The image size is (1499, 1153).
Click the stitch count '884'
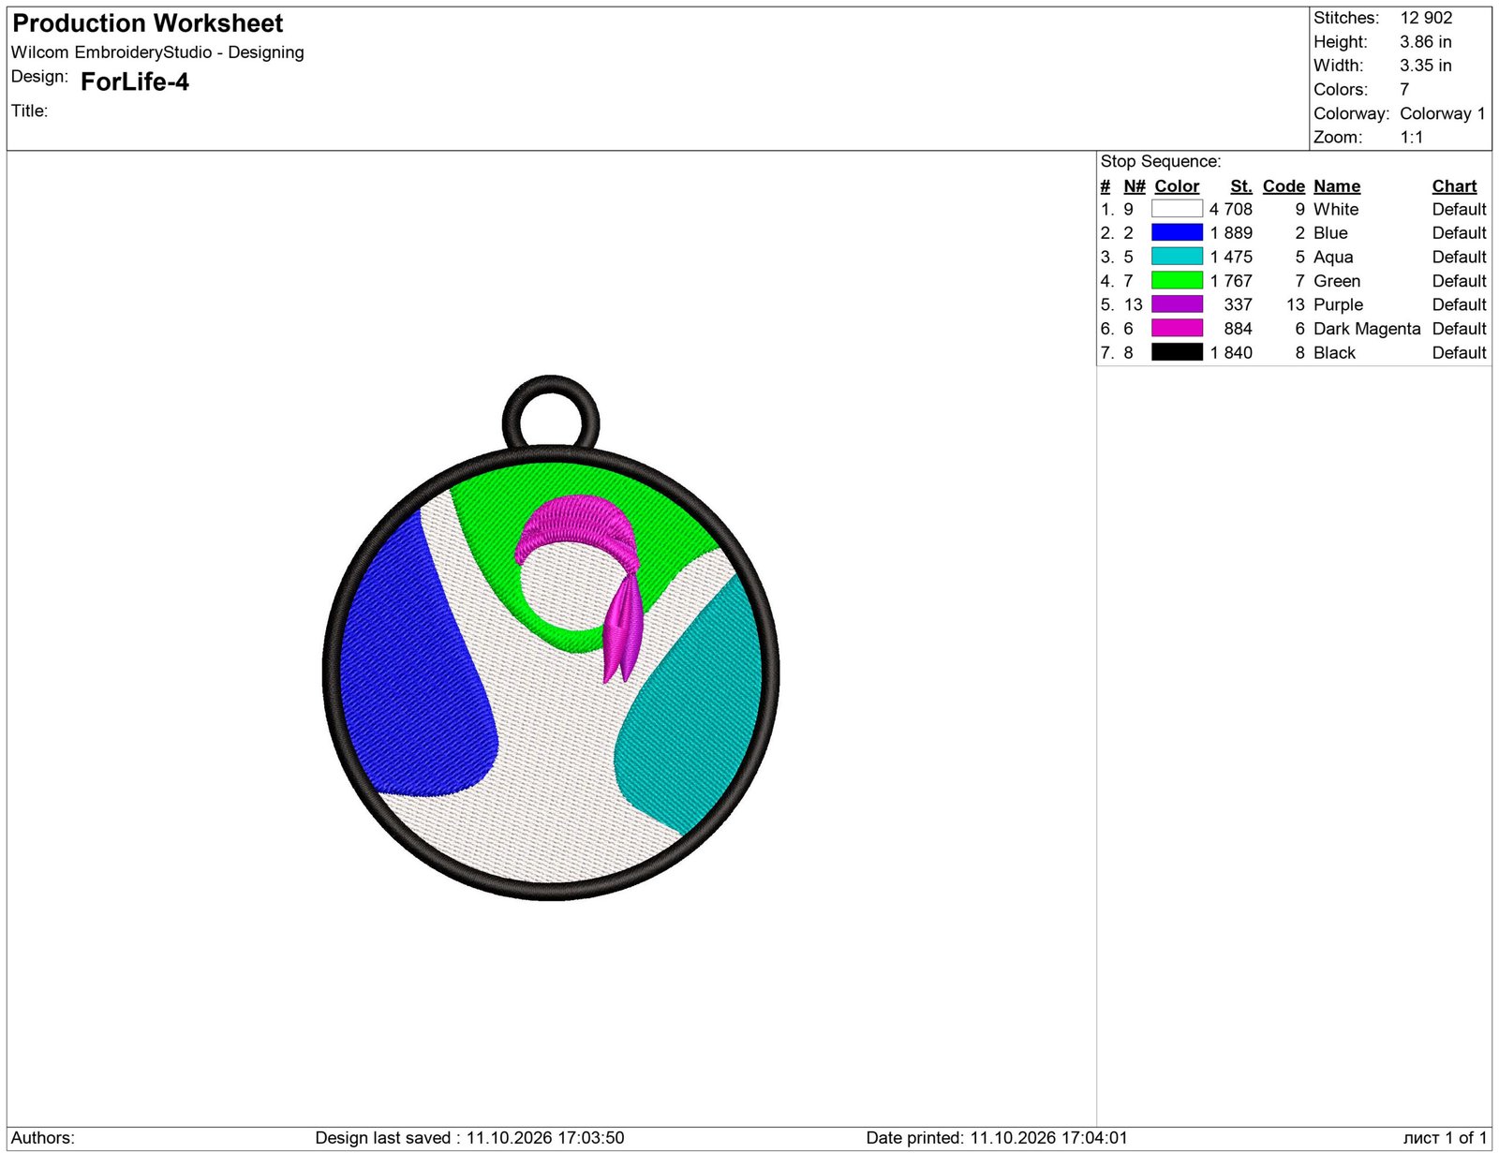click(x=1238, y=329)
